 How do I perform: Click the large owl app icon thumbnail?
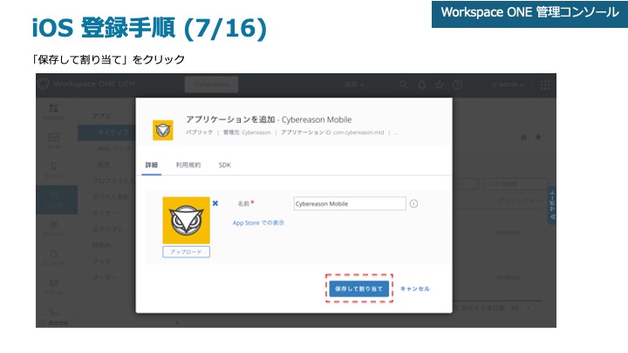coord(186,221)
